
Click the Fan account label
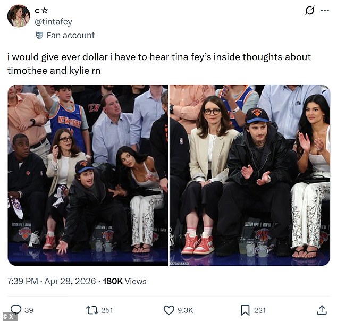(x=71, y=36)
